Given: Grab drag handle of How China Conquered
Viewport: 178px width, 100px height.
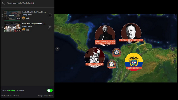Looking at the screenshot, I should point(2,27).
